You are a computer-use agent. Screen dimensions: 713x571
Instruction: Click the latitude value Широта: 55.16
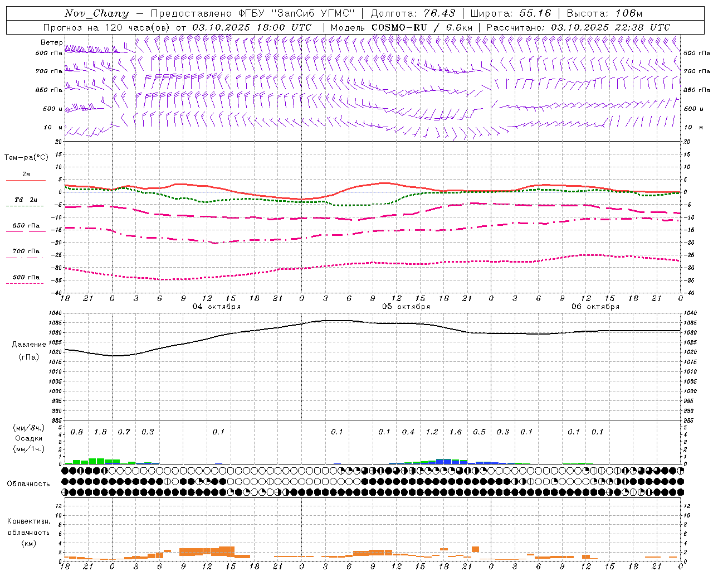click(511, 13)
